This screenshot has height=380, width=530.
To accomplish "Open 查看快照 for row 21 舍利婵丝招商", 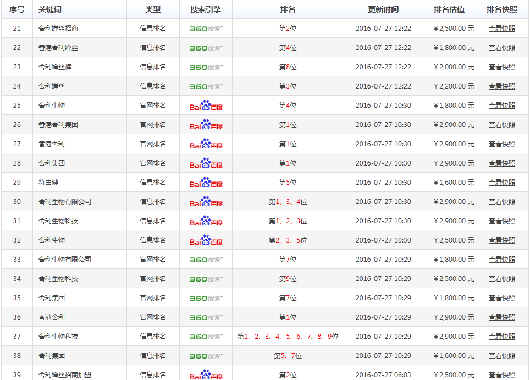I will pos(501,29).
